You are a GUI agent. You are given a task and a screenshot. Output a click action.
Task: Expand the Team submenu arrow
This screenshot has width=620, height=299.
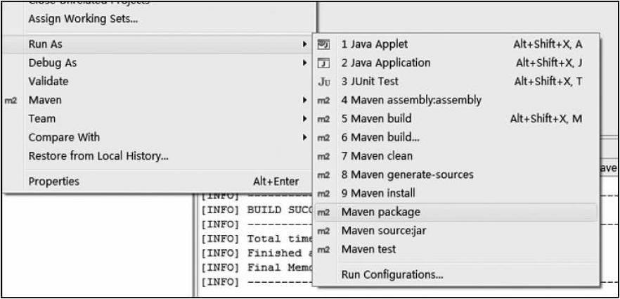304,119
